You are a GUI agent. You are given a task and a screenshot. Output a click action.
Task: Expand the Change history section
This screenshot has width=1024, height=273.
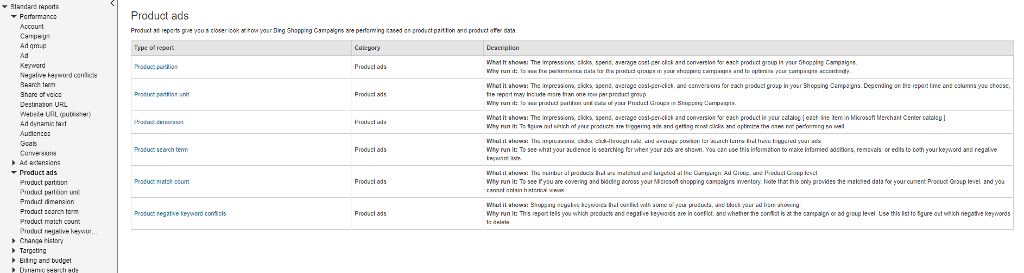[14, 241]
